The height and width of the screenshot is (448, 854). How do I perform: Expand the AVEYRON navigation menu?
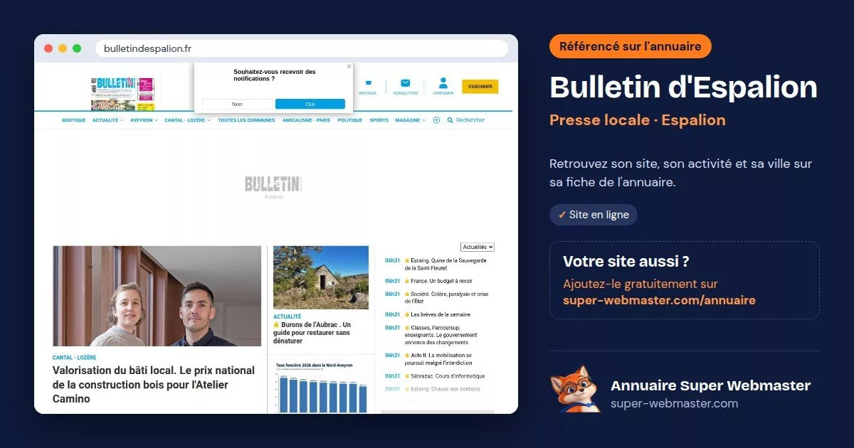coord(144,120)
